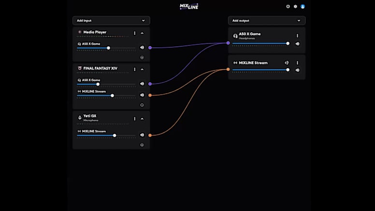The width and height of the screenshot is (375, 211).
Task: Click 'MIXLINE Stream' label under FINAL FANTASY XIV
Action: coord(94,91)
